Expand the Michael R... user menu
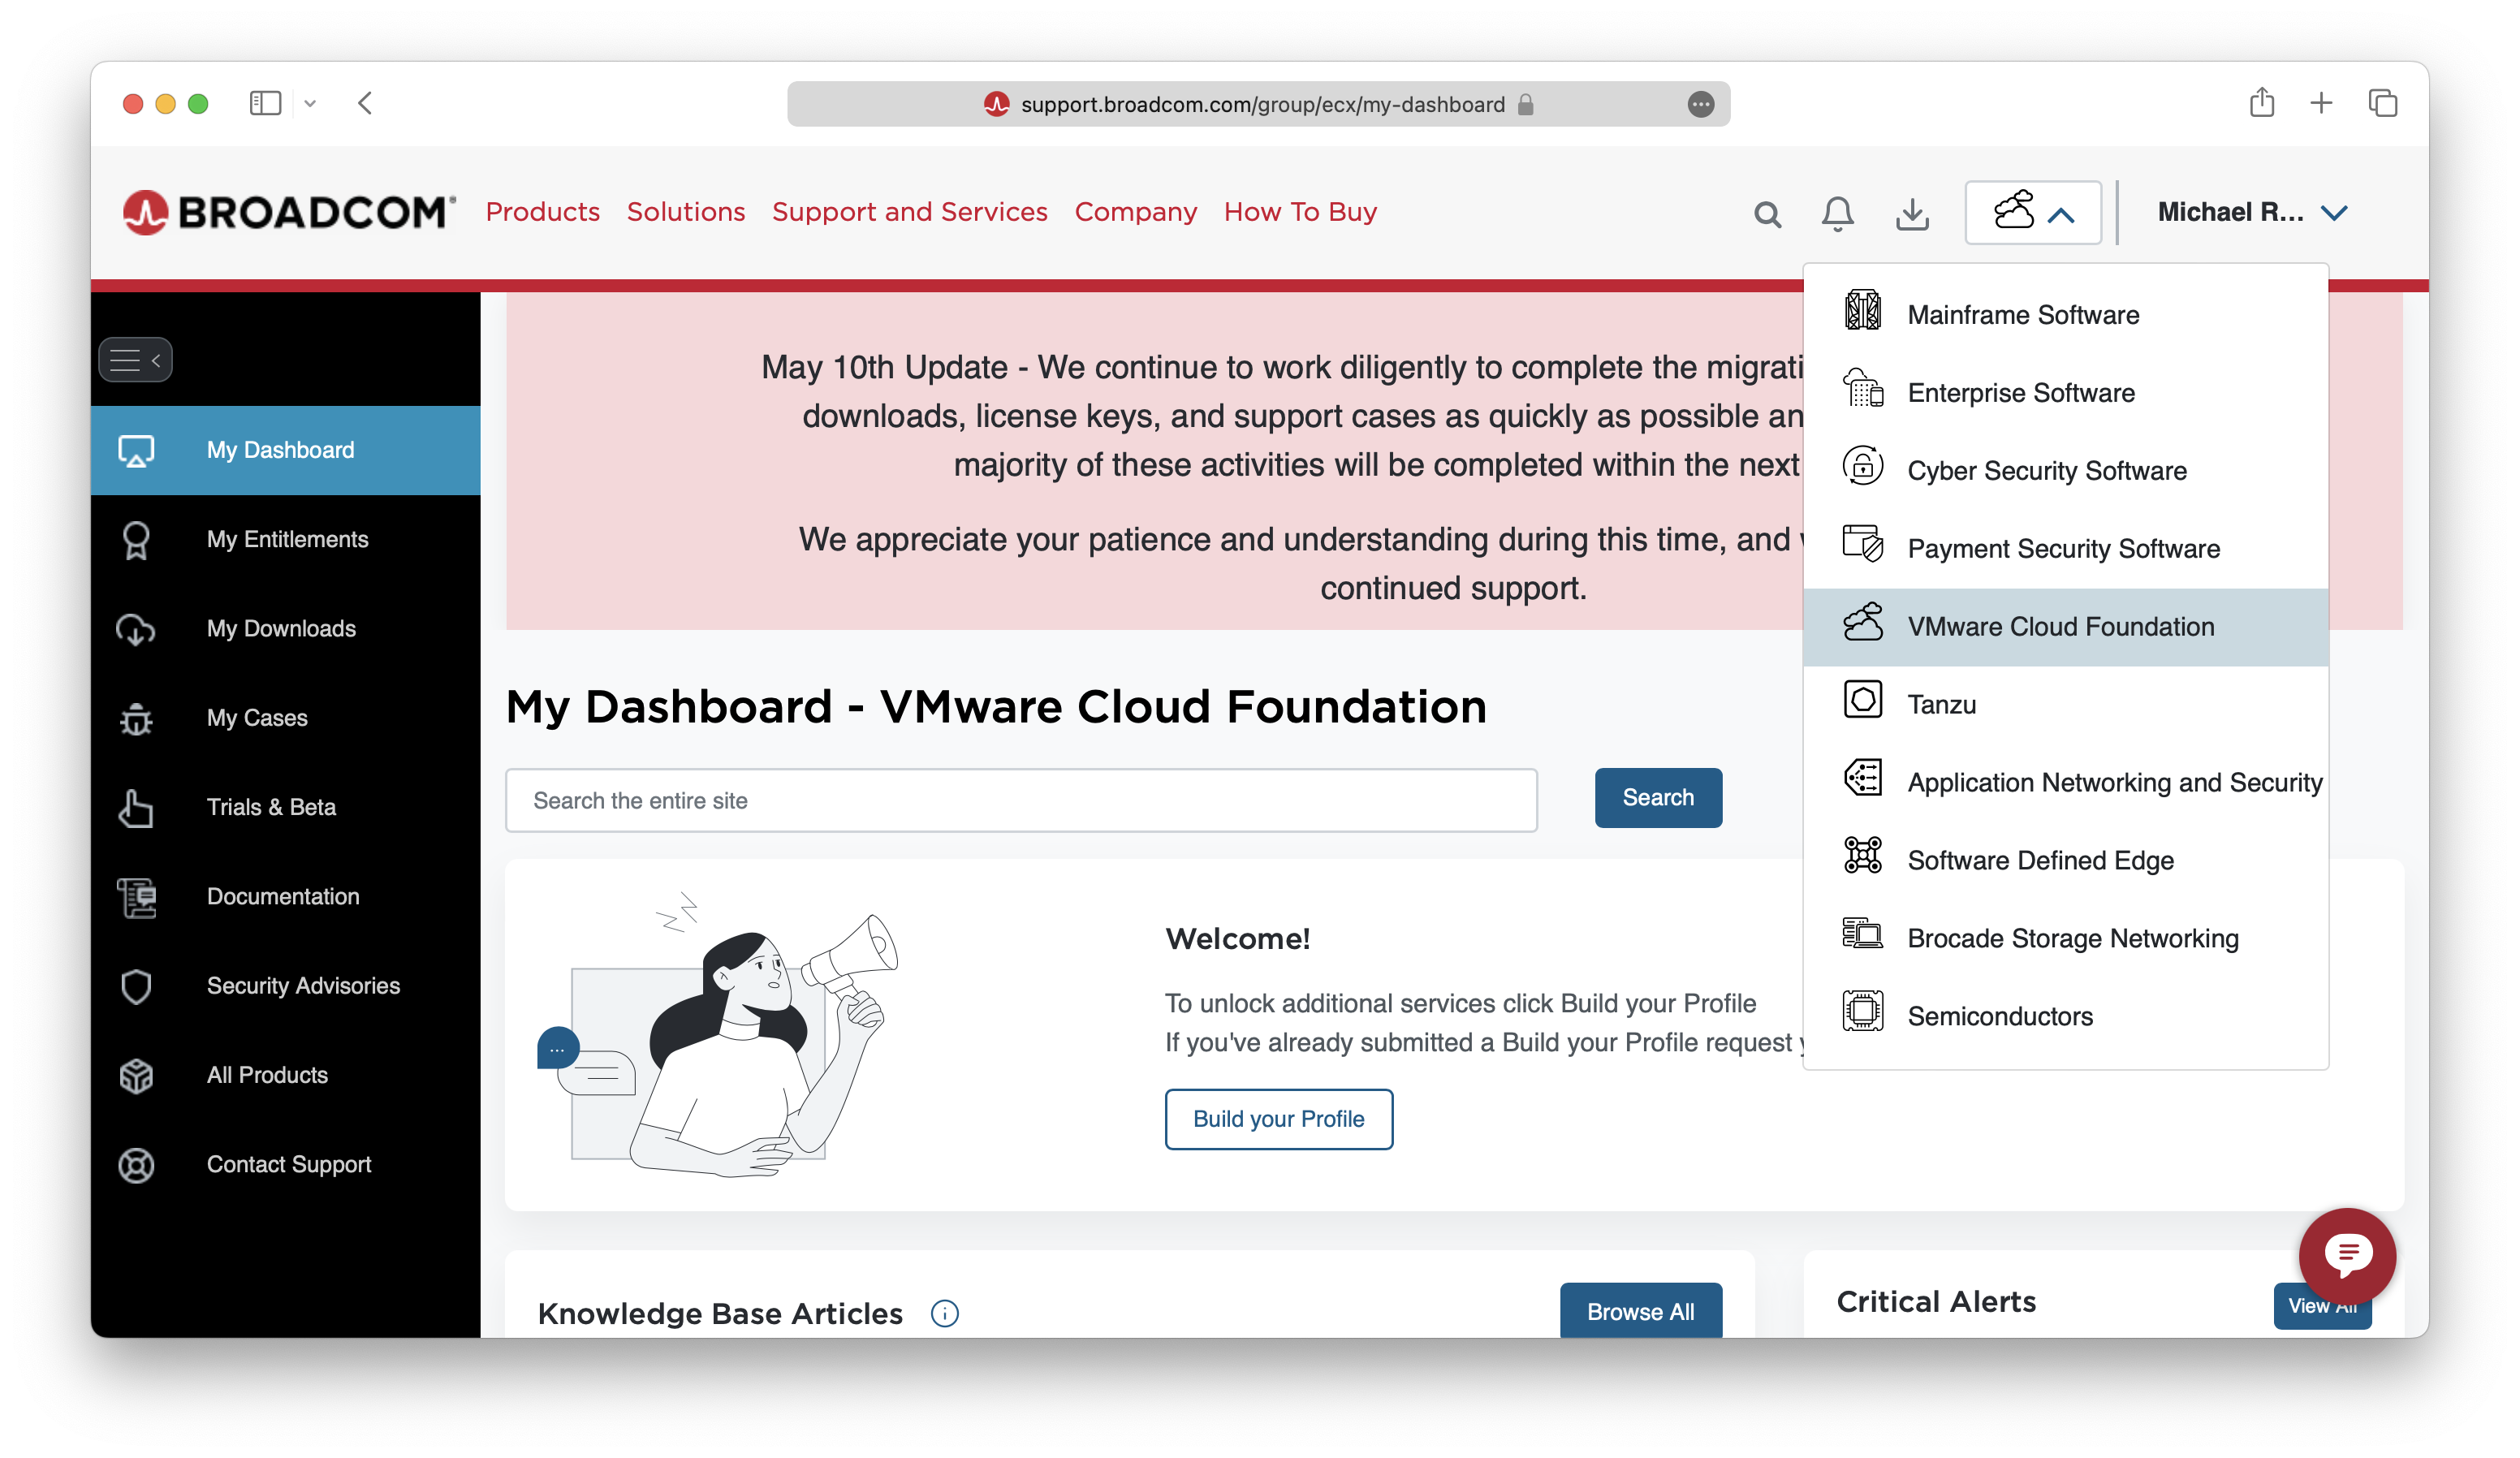 click(x=2252, y=212)
